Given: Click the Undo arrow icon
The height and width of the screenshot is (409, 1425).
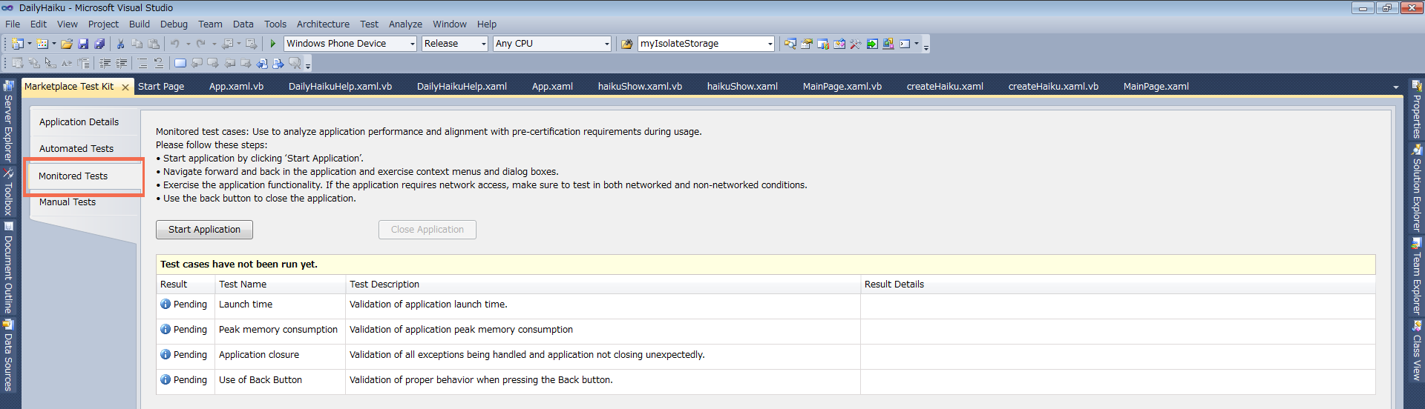Looking at the screenshot, I should [175, 44].
